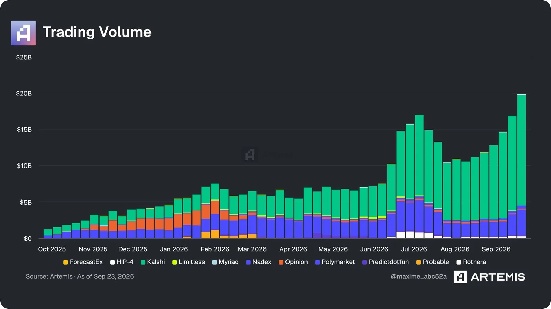551x309 pixels.
Task: Toggle the Polymarket legend label
Action: tap(338, 262)
